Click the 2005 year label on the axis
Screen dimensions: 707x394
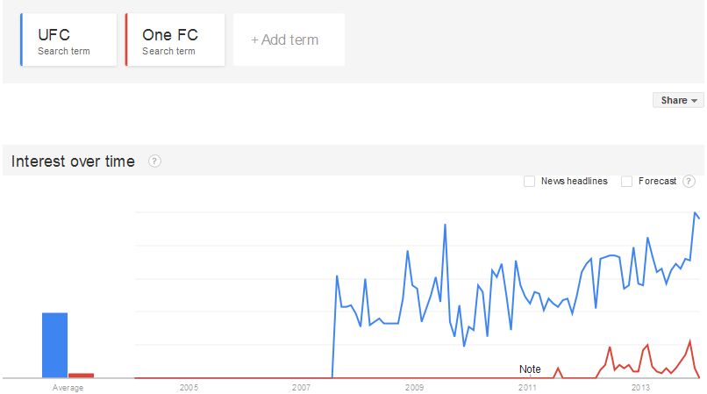(189, 387)
